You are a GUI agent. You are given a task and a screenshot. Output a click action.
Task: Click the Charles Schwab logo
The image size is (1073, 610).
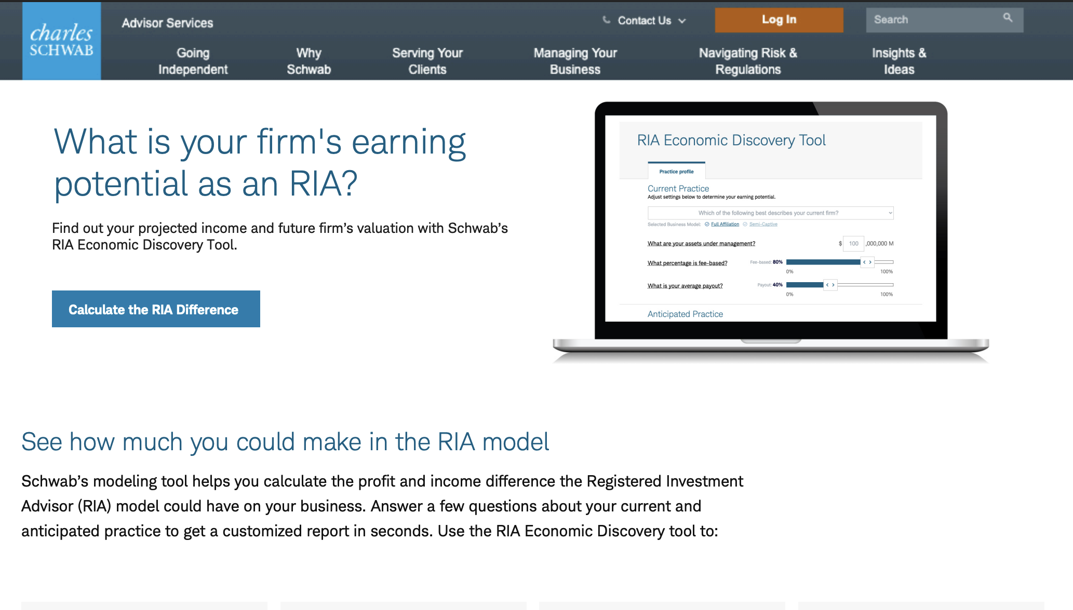(61, 41)
